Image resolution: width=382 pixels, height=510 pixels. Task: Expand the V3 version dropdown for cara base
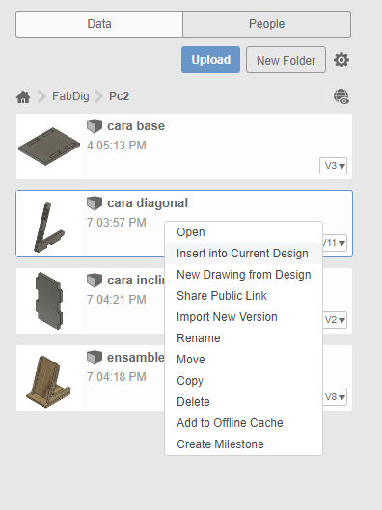(333, 166)
